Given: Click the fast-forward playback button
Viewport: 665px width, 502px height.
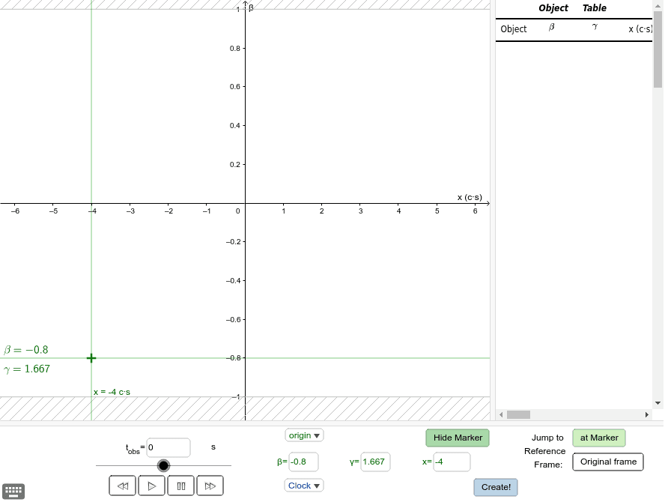Looking at the screenshot, I should click(x=210, y=486).
